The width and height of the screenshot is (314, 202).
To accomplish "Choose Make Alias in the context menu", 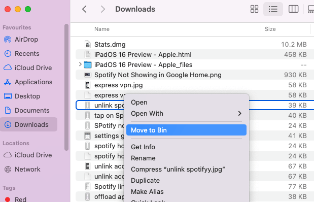I will (147, 191).
